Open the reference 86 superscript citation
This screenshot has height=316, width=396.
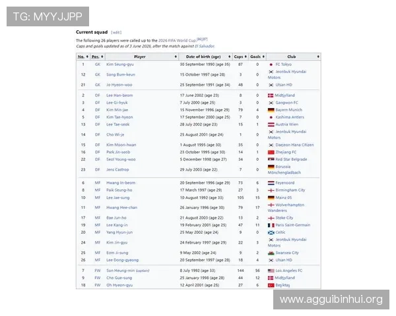tap(199, 39)
